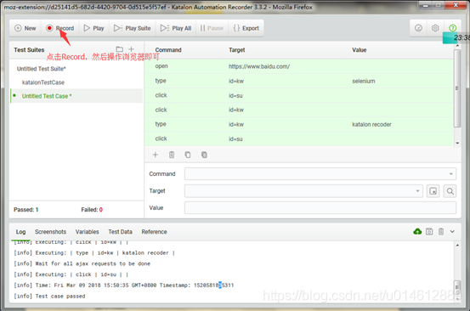
Task: Click the New test case button
Action: click(x=25, y=28)
